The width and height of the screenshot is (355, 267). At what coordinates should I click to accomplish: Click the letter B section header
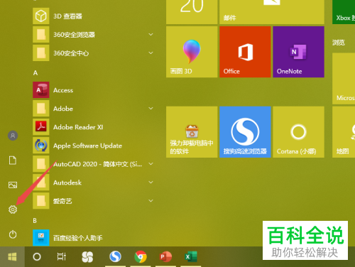35,221
